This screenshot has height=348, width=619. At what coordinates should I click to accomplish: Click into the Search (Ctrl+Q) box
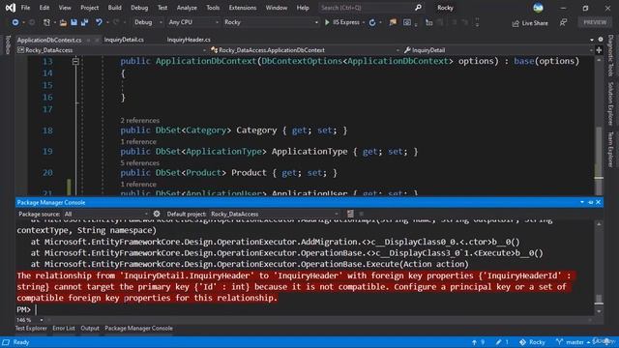(366, 8)
